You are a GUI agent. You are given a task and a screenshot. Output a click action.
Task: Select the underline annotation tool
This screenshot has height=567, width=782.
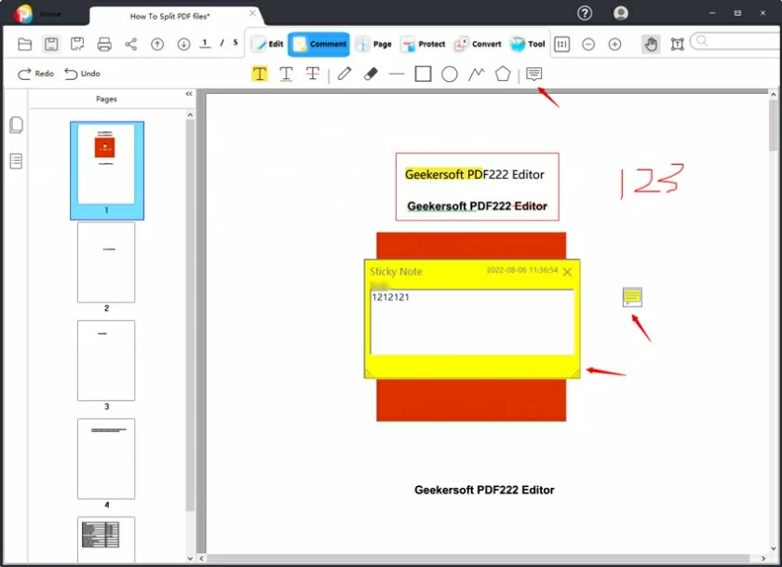287,74
